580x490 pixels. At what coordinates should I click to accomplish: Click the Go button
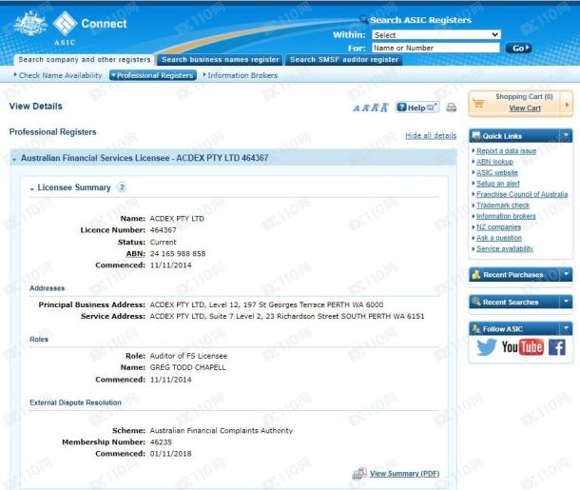[518, 49]
